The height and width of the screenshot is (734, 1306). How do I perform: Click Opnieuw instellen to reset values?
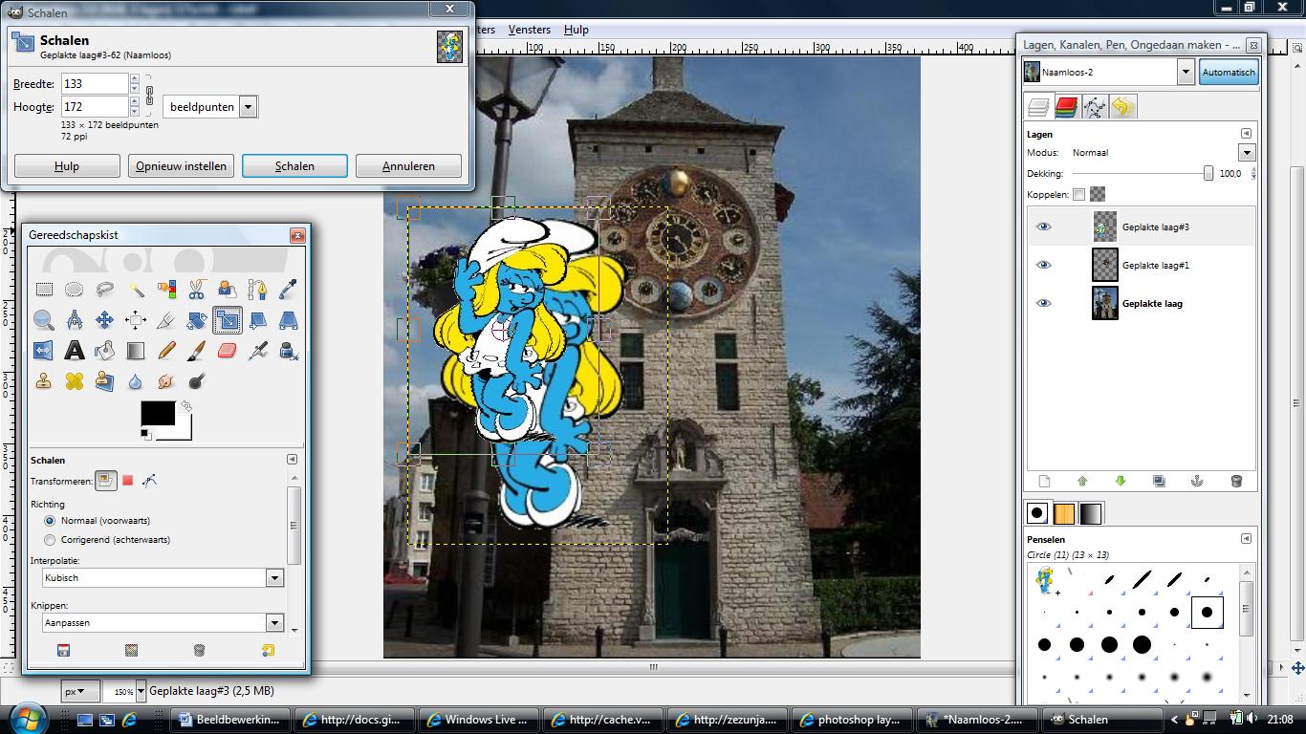[x=181, y=165]
